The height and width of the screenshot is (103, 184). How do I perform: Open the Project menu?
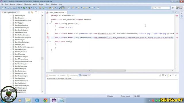(42, 4)
